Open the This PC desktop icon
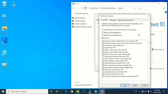Screen dimensions: 168x94 14,5
